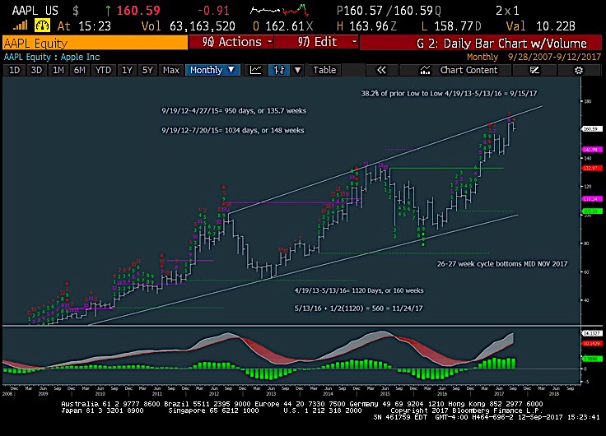Image resolution: width=606 pixels, height=436 pixels.
Task: Open the annotate pencil tool icon
Action: (x=534, y=70)
